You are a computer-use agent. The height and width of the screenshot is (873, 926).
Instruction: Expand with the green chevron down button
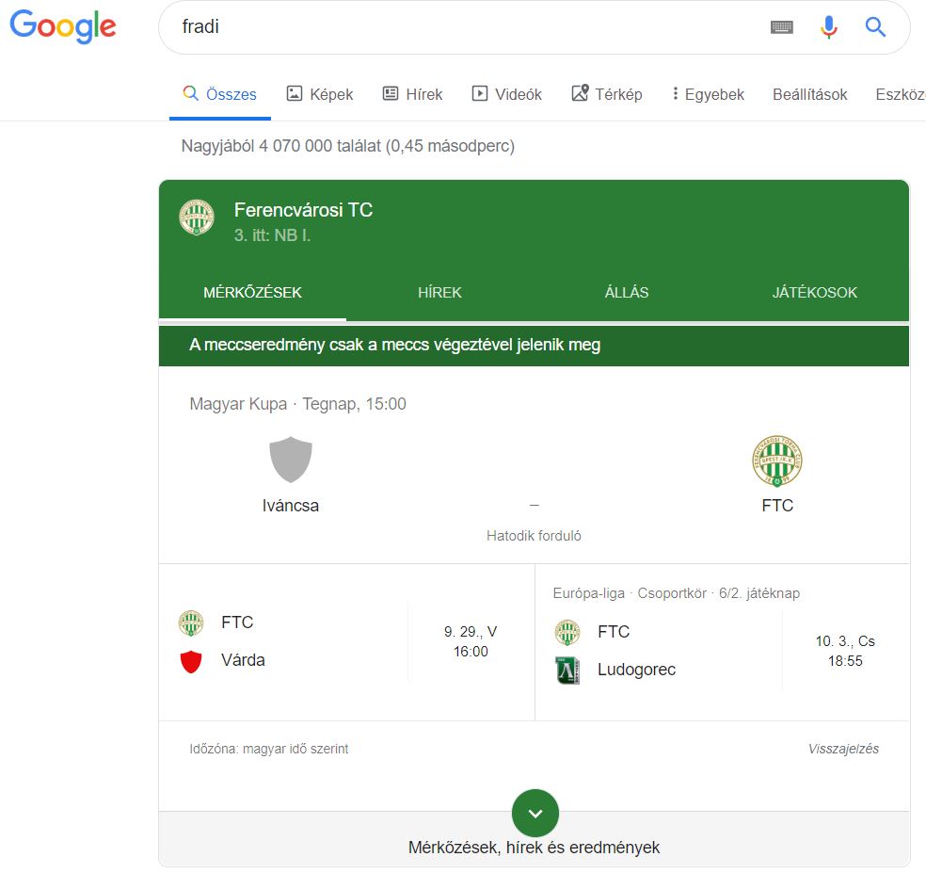pyautogui.click(x=535, y=814)
